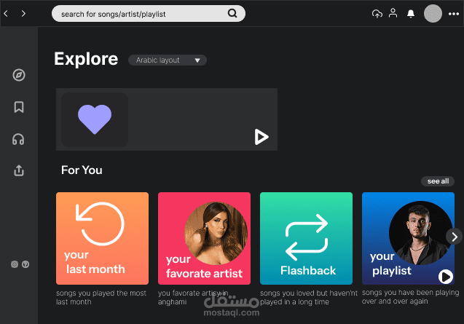Select the compass Explore sidebar icon
464x324 pixels.
point(19,75)
